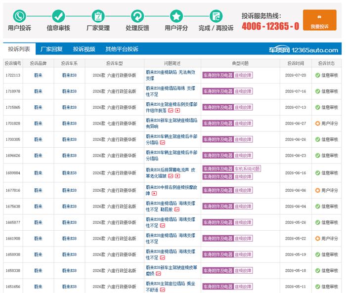Click the 车机系统问题 tag in row 1689884
346x293 pixels.
(x=247, y=169)
